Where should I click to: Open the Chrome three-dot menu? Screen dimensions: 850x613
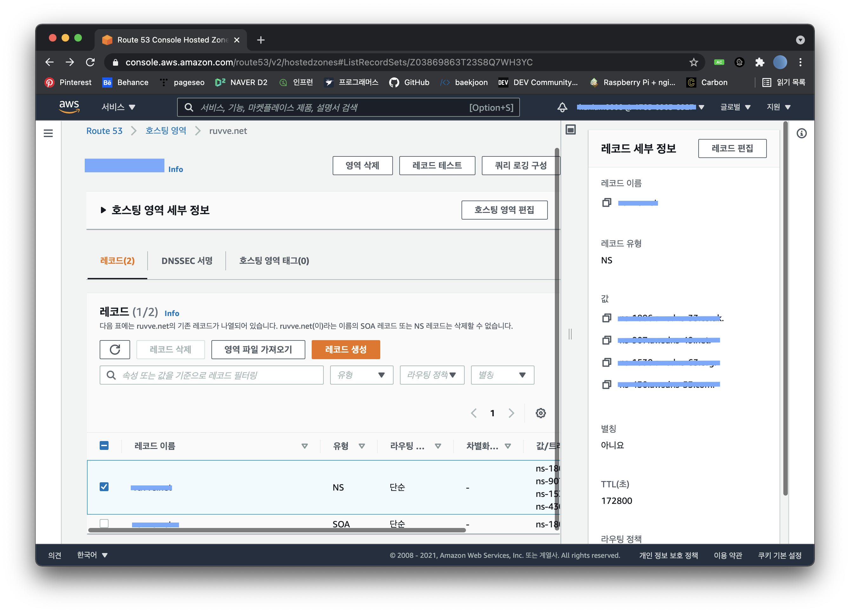coord(800,62)
